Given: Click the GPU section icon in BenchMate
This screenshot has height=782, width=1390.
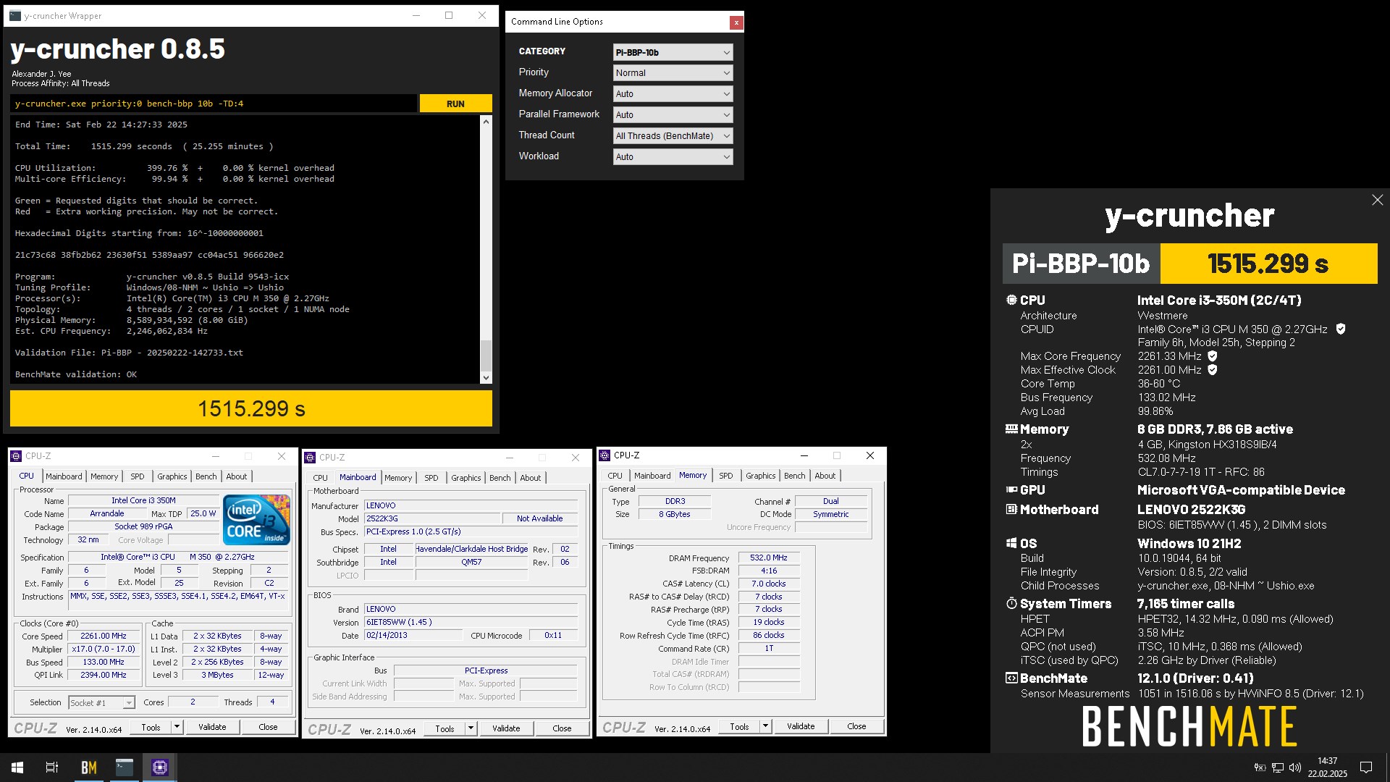Looking at the screenshot, I should click(1011, 490).
